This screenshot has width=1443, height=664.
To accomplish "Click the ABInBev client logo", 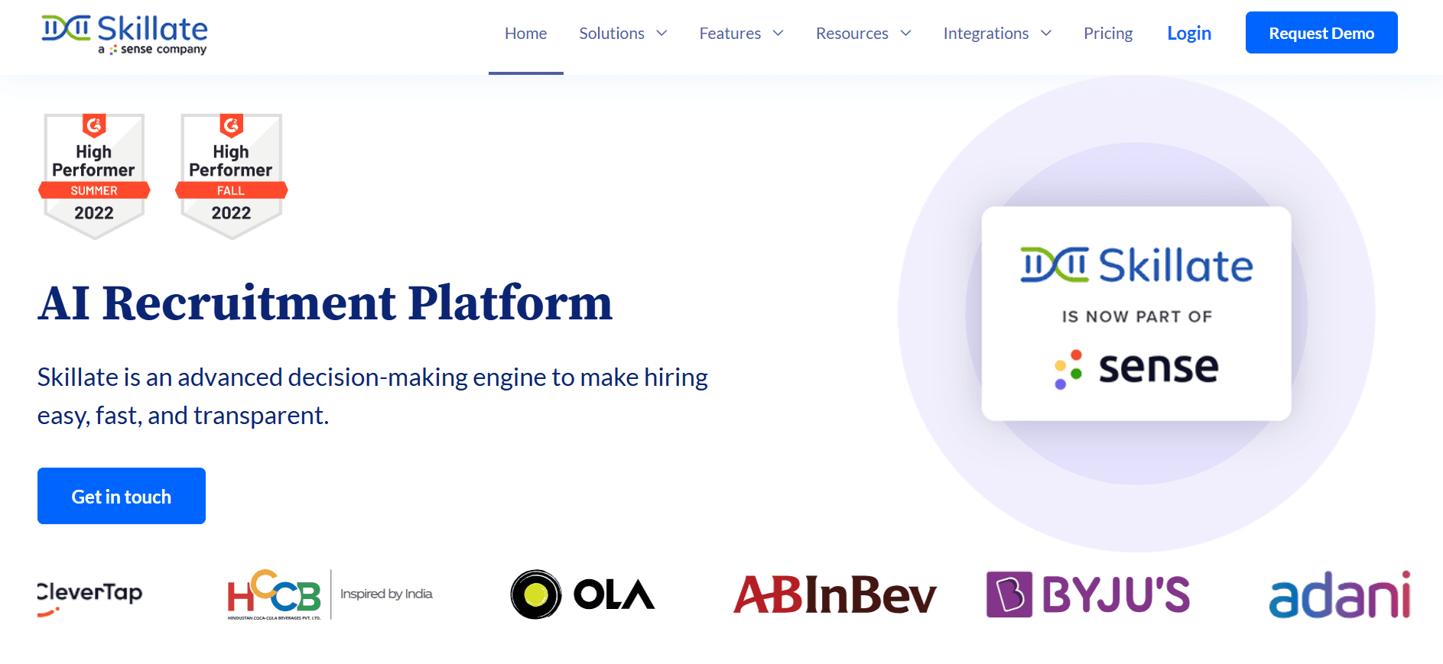I will [834, 594].
